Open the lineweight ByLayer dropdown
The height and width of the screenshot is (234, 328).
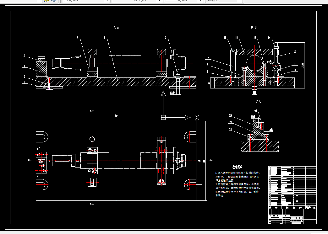click(184, 1)
